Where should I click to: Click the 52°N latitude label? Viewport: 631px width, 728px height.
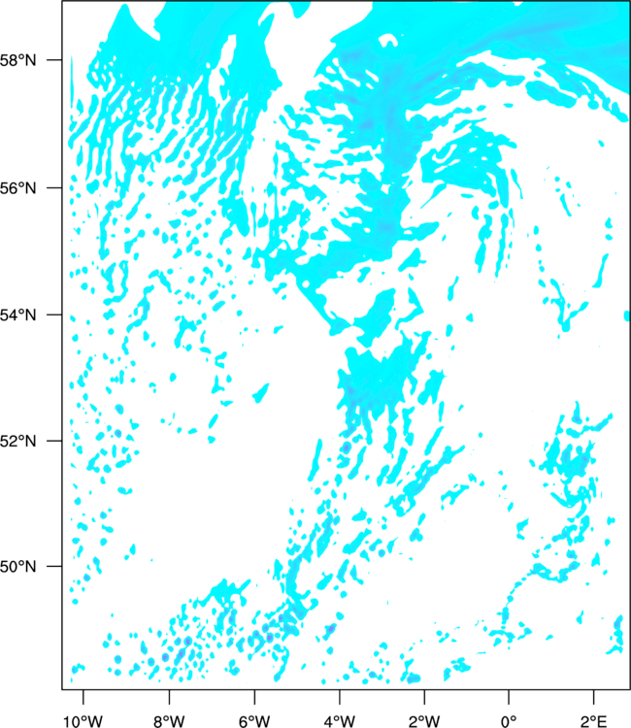pyautogui.click(x=17, y=441)
